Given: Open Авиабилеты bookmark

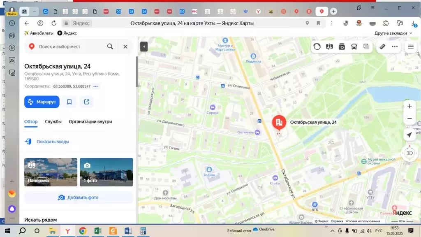Looking at the screenshot, I should click(x=39, y=33).
